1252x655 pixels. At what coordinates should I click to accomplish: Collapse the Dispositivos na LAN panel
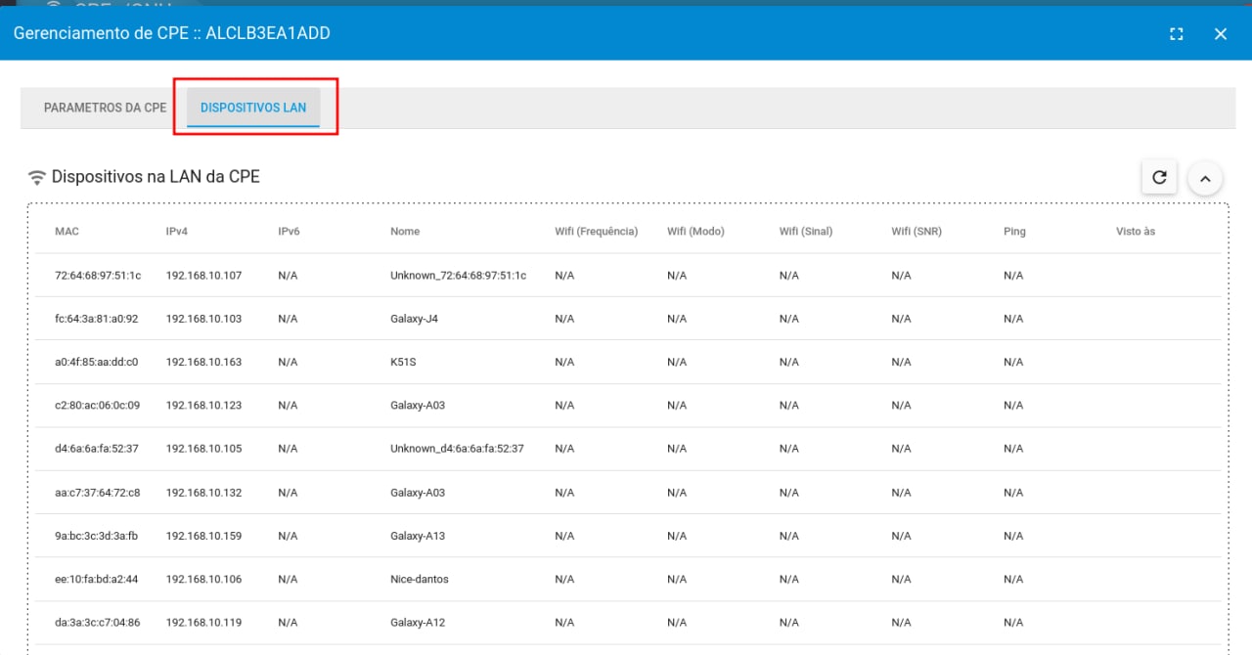point(1205,179)
